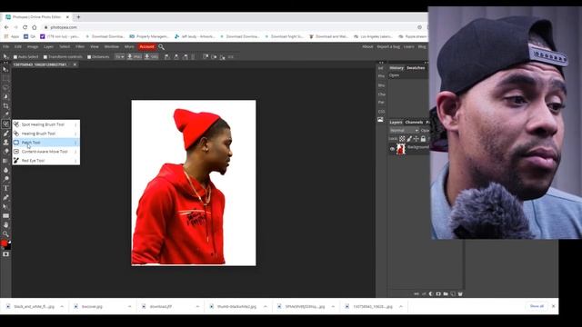Choose Spot Healing Brush Tool
582x327 pixels.
pos(46,124)
